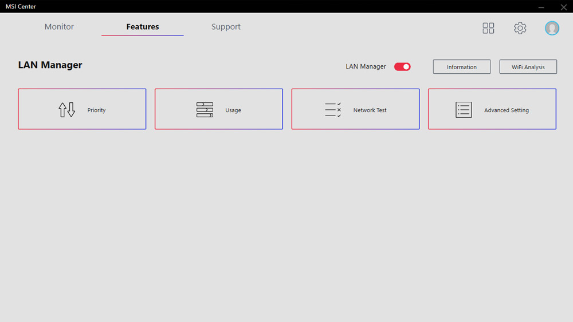573x322 pixels.
Task: Open the four-square grid view icon
Action: coord(488,28)
